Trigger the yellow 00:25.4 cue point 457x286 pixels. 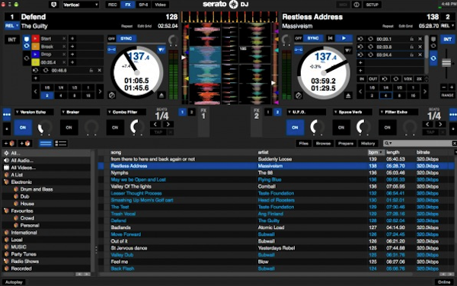[35, 62]
